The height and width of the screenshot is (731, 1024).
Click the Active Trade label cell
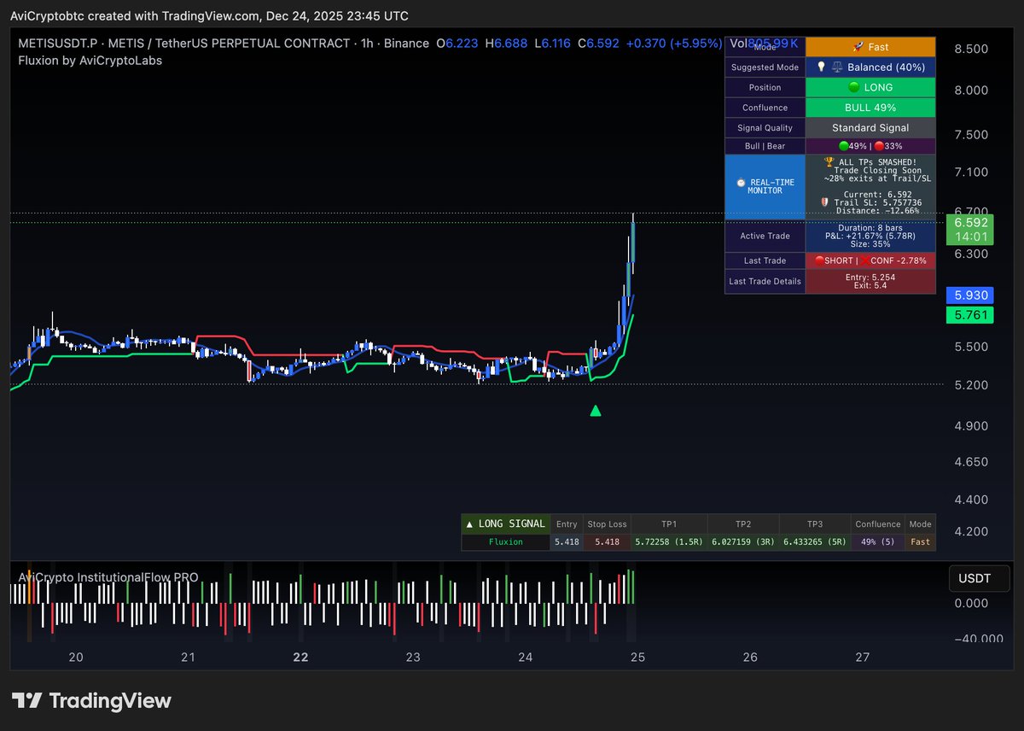pyautogui.click(x=765, y=236)
